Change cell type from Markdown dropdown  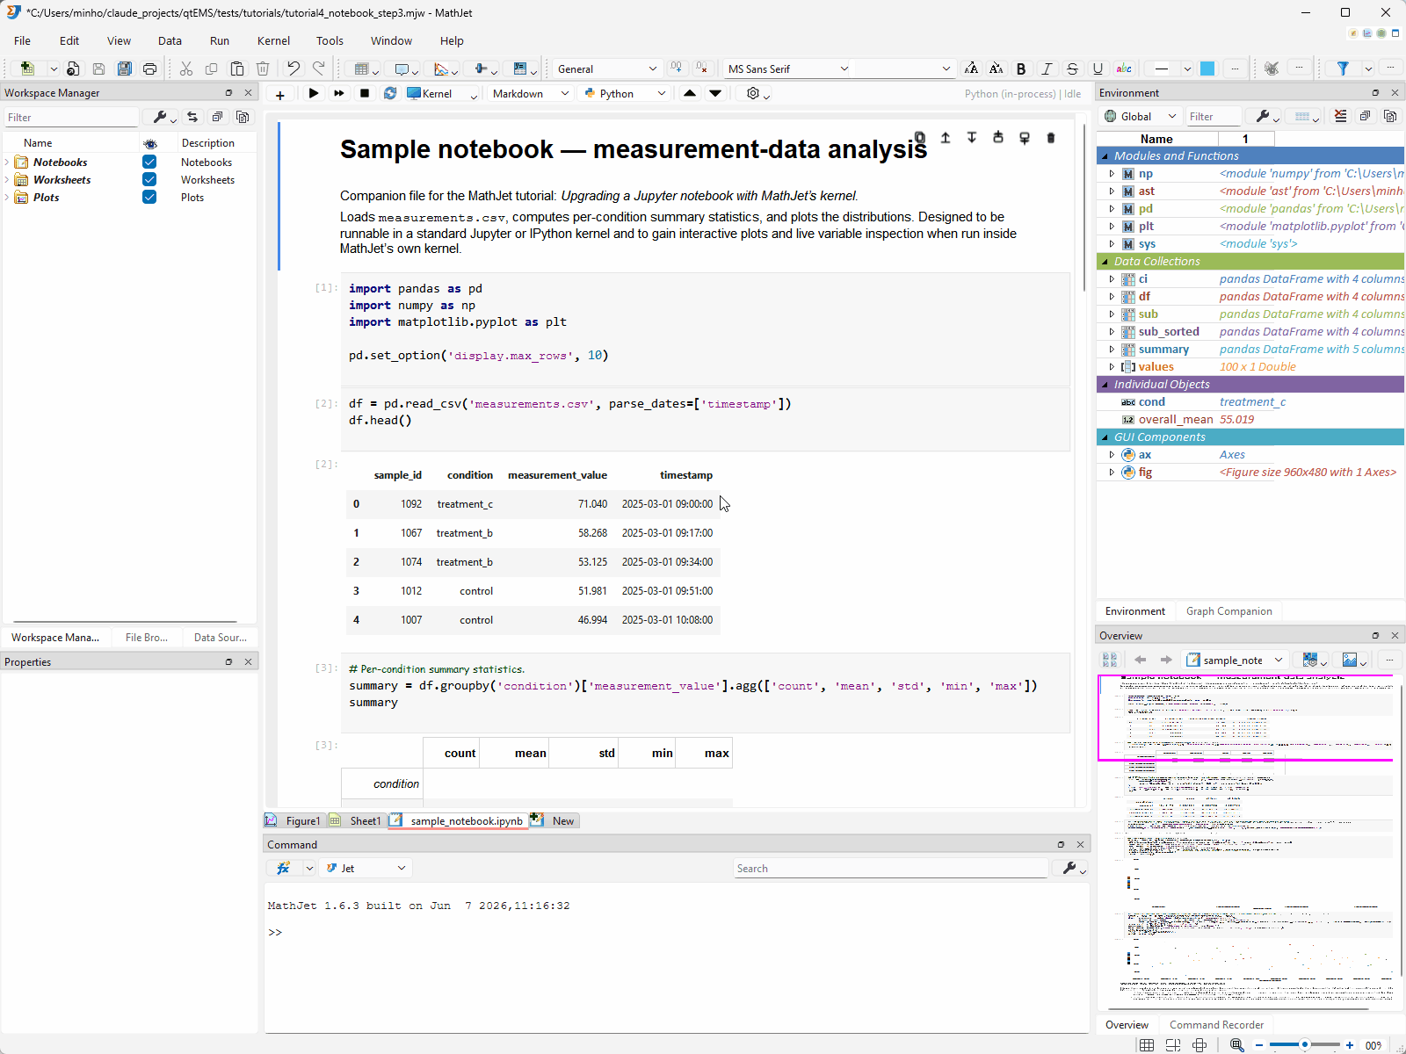point(531,93)
